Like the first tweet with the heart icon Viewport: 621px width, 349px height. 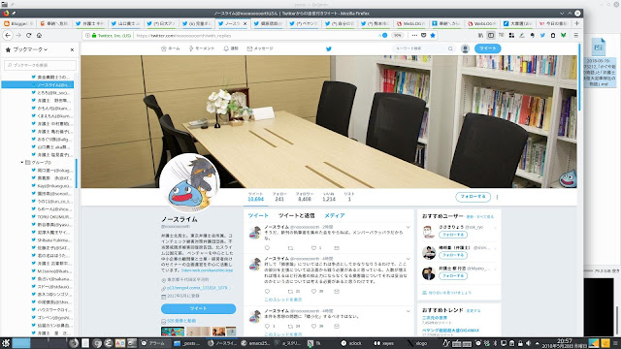(313, 248)
